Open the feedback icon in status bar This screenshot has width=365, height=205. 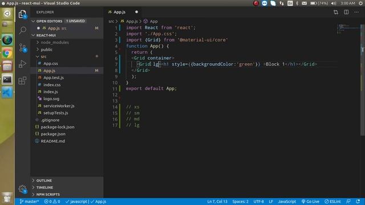tap(348, 202)
